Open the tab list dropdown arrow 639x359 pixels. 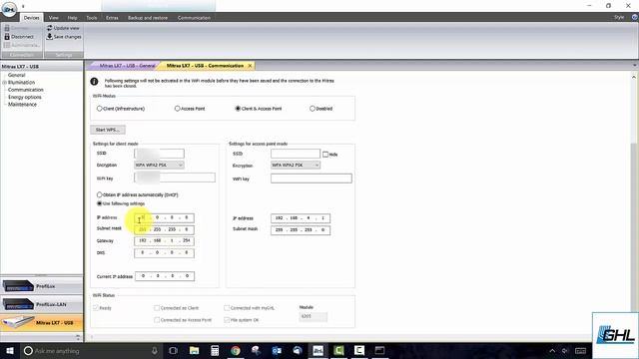635,66
